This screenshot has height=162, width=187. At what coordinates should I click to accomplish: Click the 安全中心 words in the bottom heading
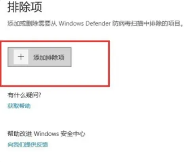click(73, 134)
